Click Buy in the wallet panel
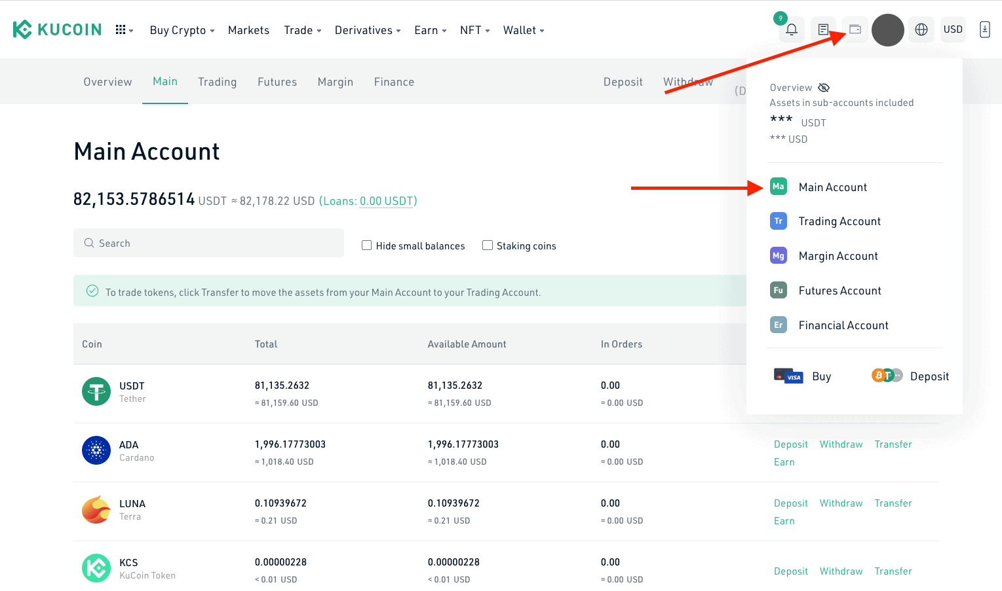Viewport: 1002px width, 591px height. coord(821,376)
